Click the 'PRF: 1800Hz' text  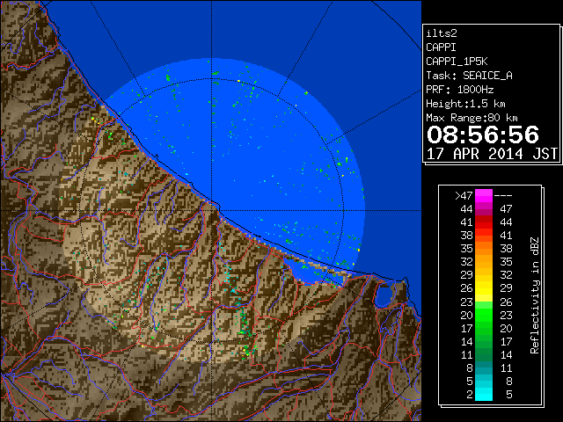coord(460,90)
